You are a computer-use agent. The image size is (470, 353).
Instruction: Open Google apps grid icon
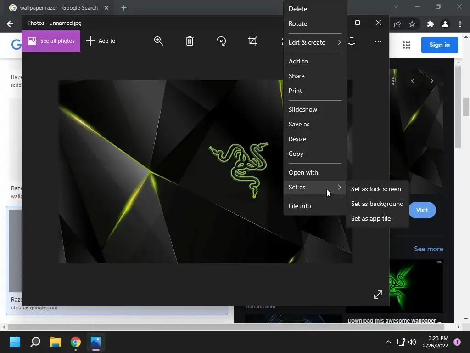[407, 45]
